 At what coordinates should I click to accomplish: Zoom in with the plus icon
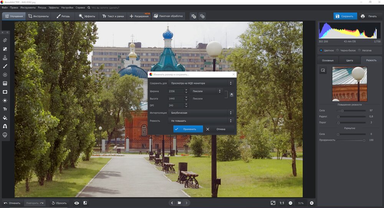pos(311,203)
